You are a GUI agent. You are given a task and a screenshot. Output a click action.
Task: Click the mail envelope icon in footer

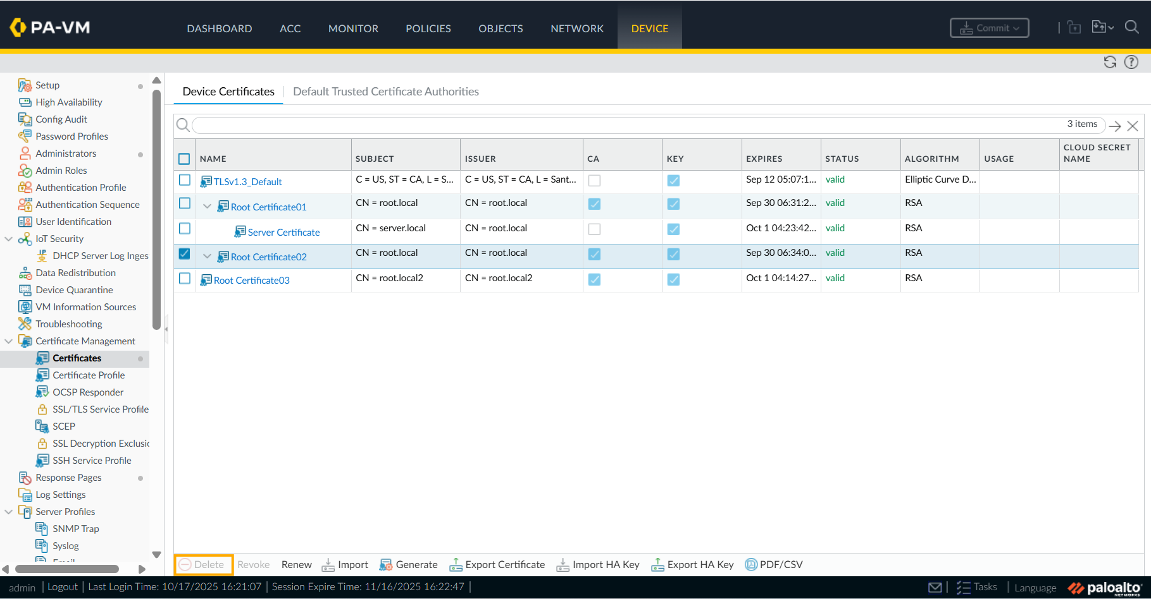coord(935,588)
